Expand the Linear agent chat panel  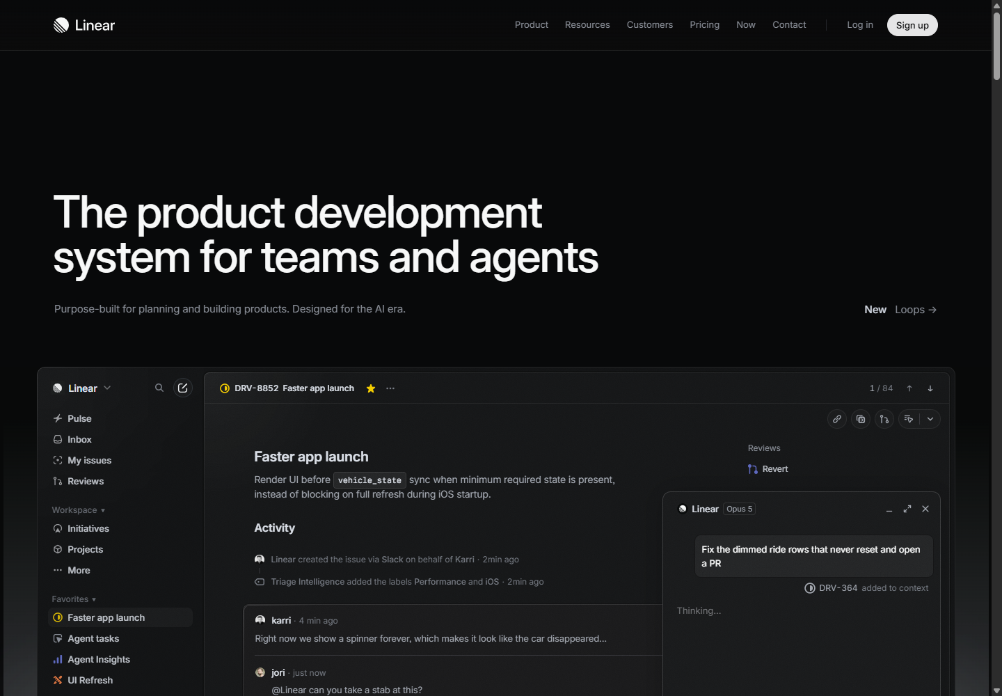(907, 509)
